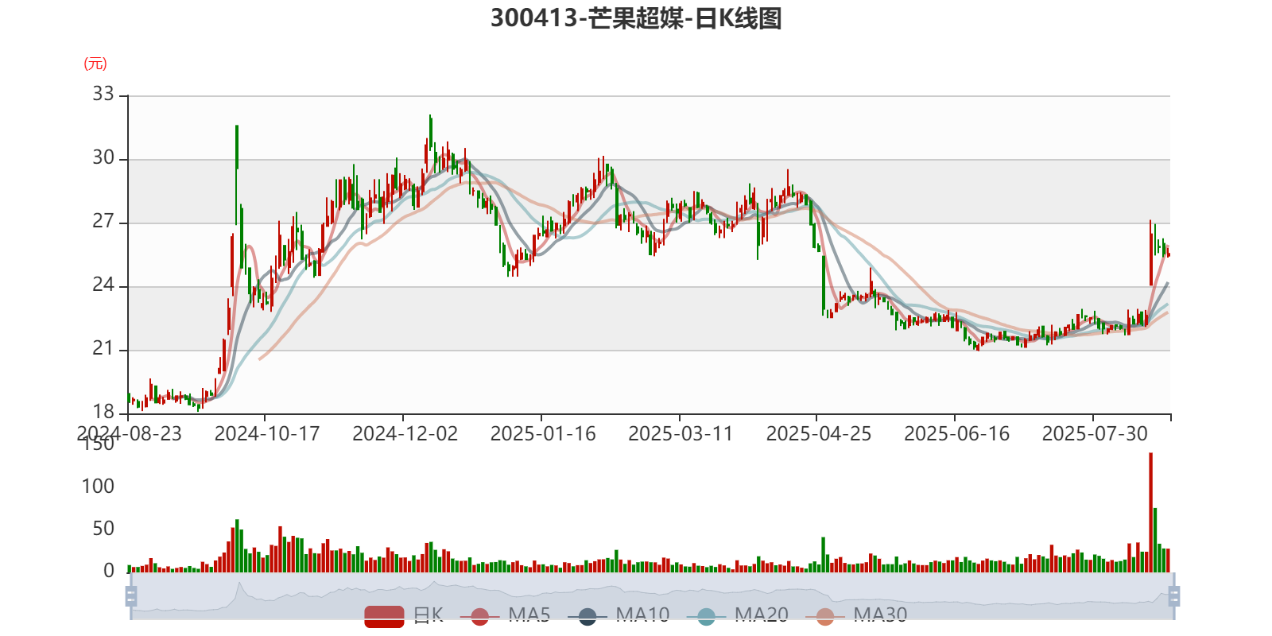This screenshot has width=1272, height=636.
Task: Click the 27 price axis label
Action: 103,221
